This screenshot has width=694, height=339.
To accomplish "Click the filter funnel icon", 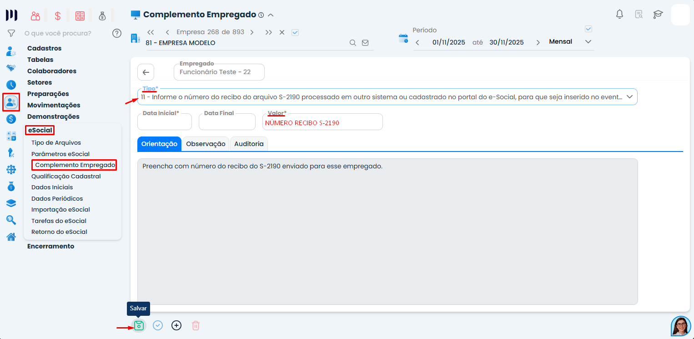I will (x=11, y=33).
